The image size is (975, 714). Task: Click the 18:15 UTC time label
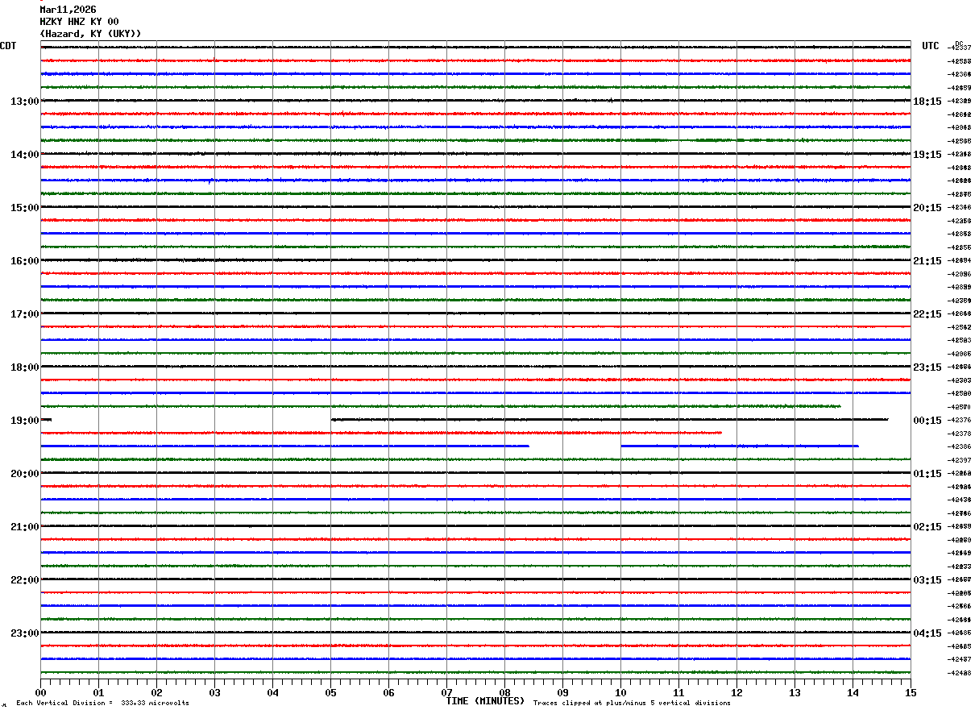coord(927,102)
